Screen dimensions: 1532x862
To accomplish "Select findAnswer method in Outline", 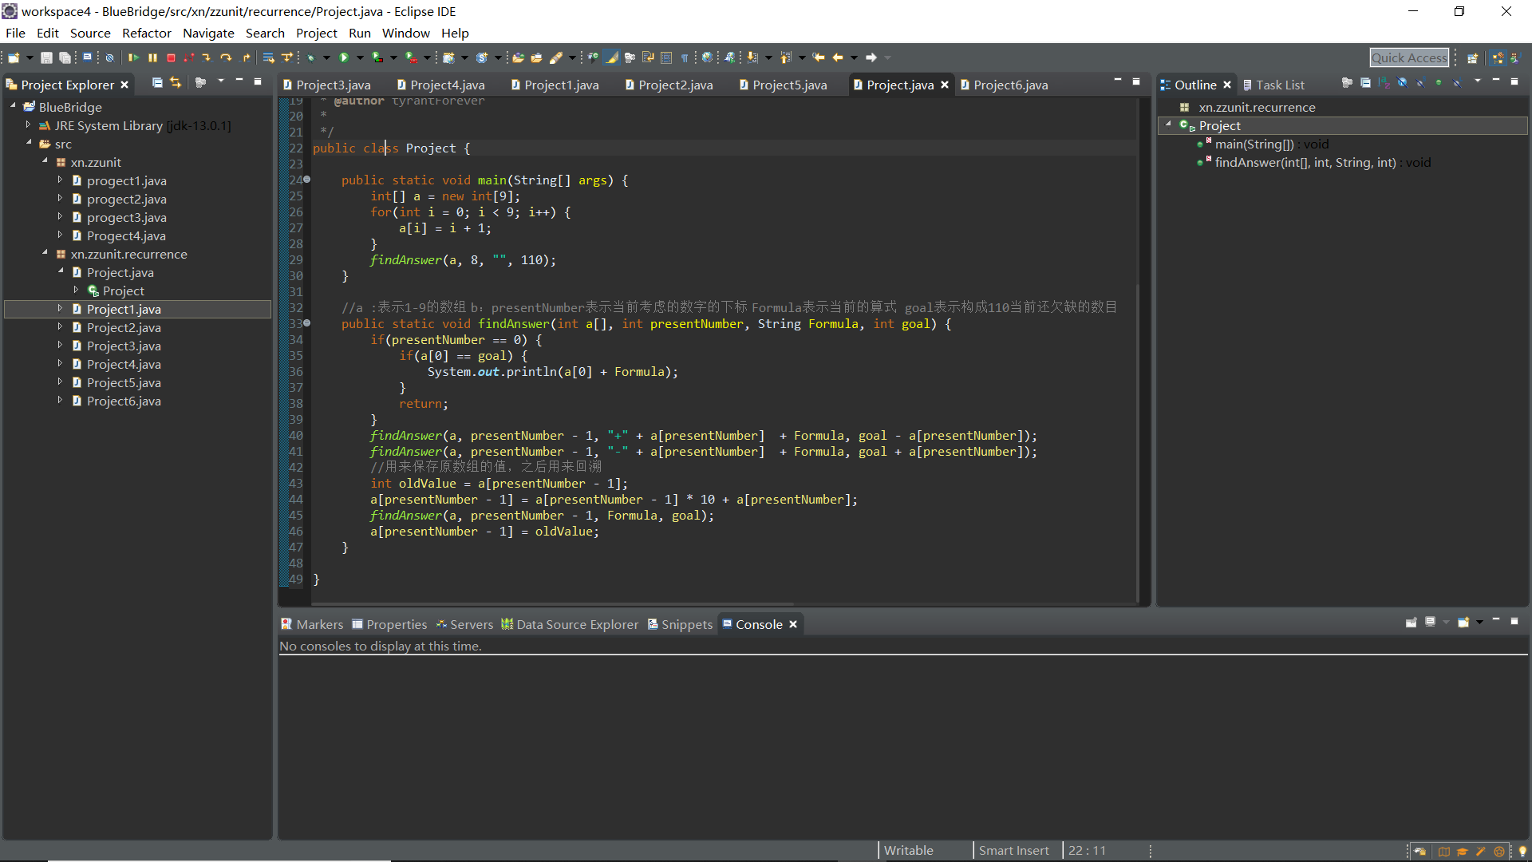I will [1305, 162].
